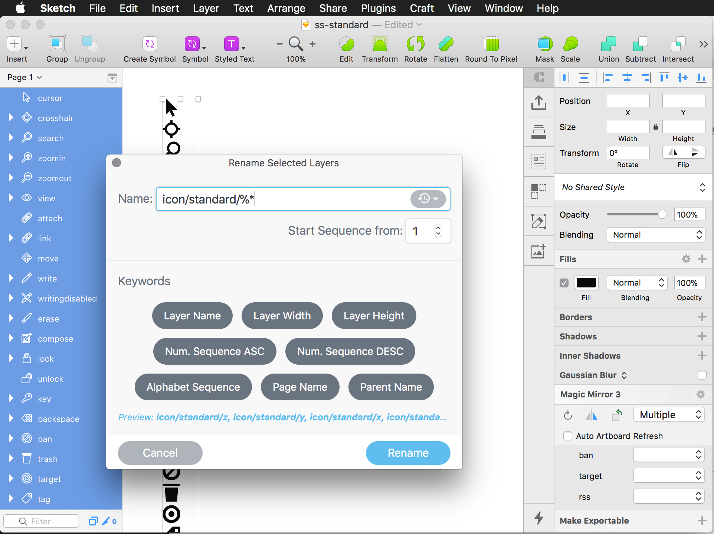Click the Round To Pixel tool
The width and height of the screenshot is (714, 534).
(492, 49)
